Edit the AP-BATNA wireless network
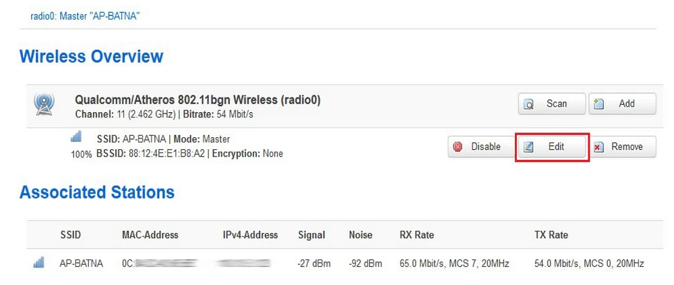674x285 pixels. pos(552,147)
